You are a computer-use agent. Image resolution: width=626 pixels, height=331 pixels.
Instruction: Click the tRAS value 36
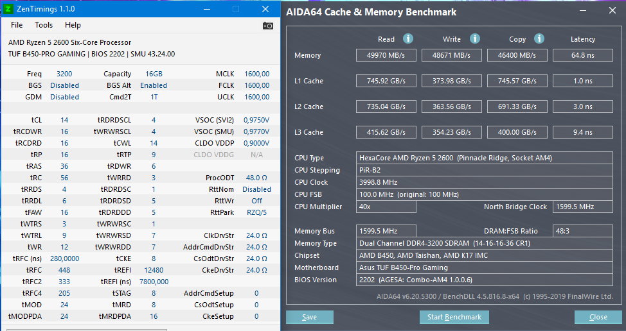tap(64, 166)
